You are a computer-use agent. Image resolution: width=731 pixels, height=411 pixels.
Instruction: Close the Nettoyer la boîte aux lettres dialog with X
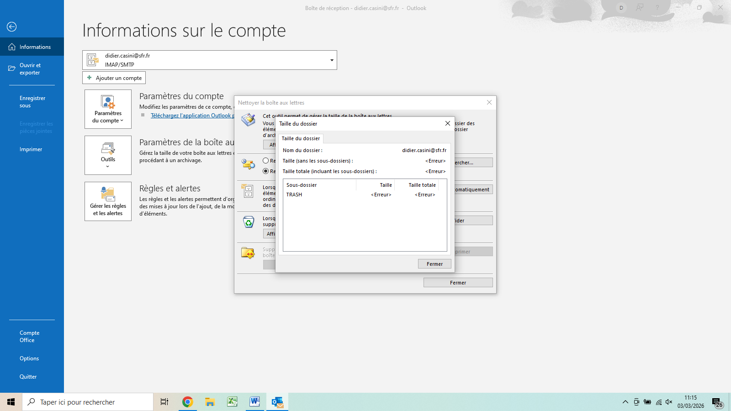click(x=489, y=102)
